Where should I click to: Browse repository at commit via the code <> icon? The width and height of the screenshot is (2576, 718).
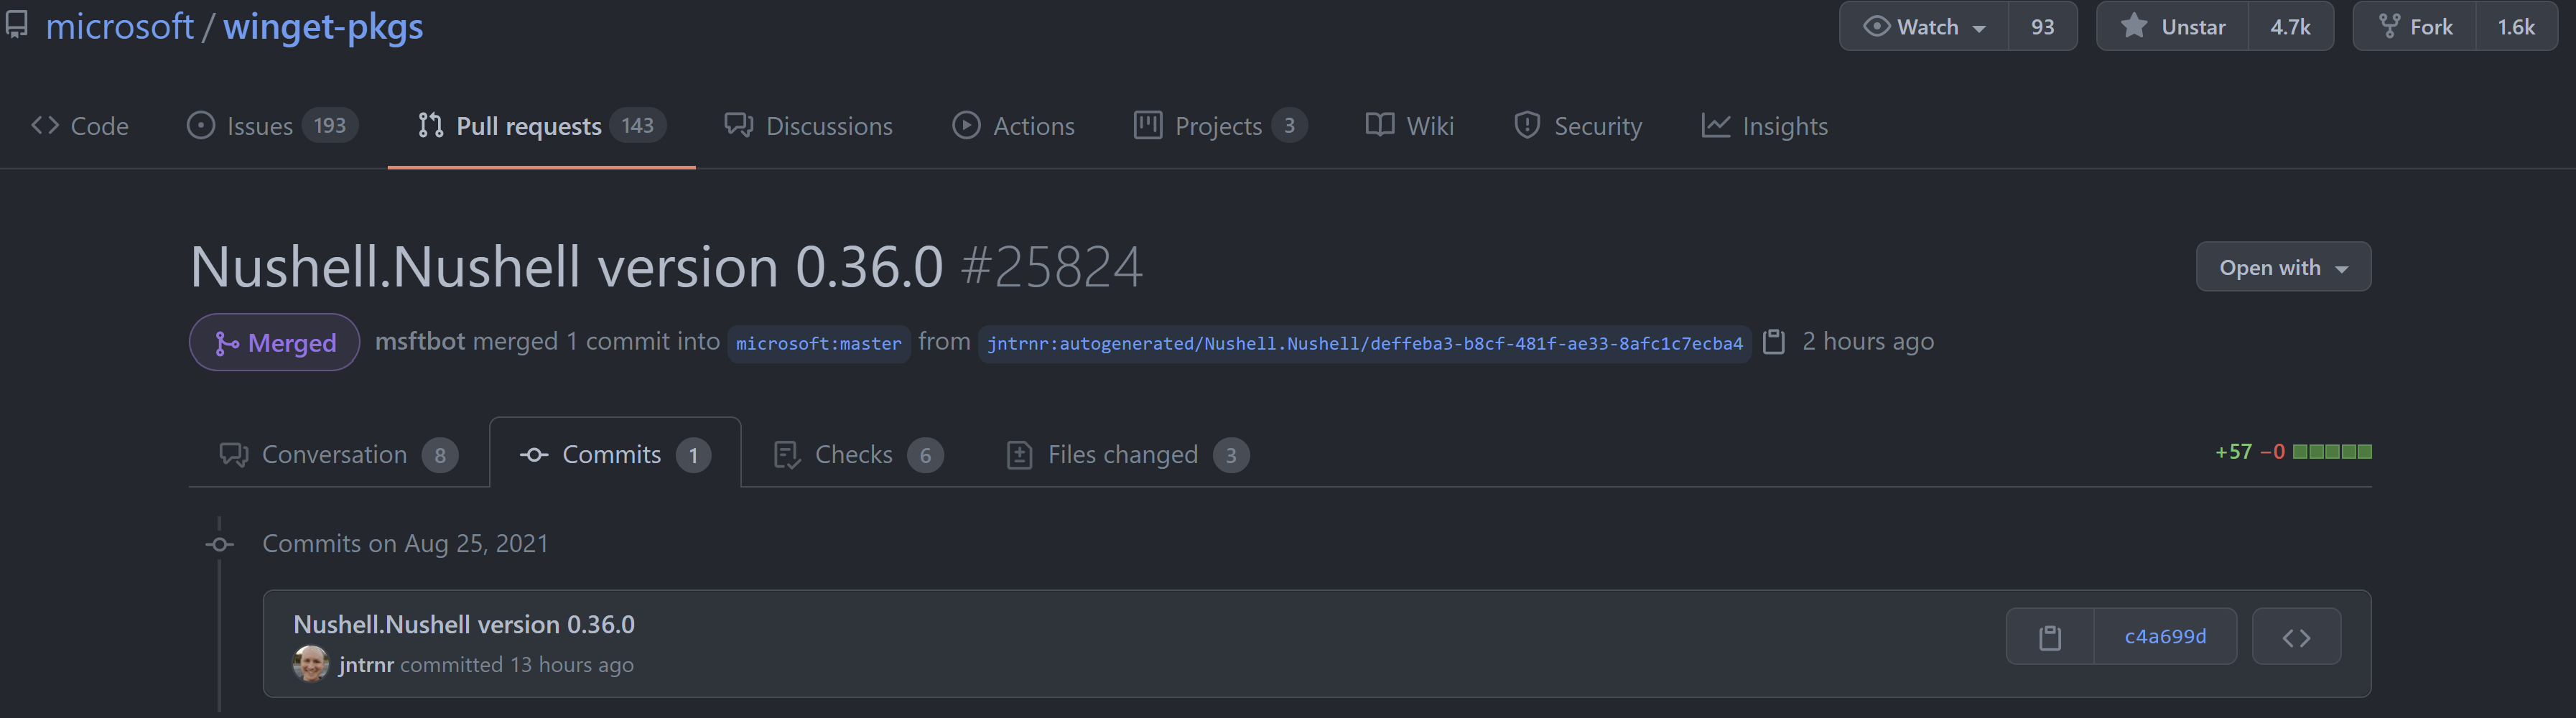pos(2296,636)
